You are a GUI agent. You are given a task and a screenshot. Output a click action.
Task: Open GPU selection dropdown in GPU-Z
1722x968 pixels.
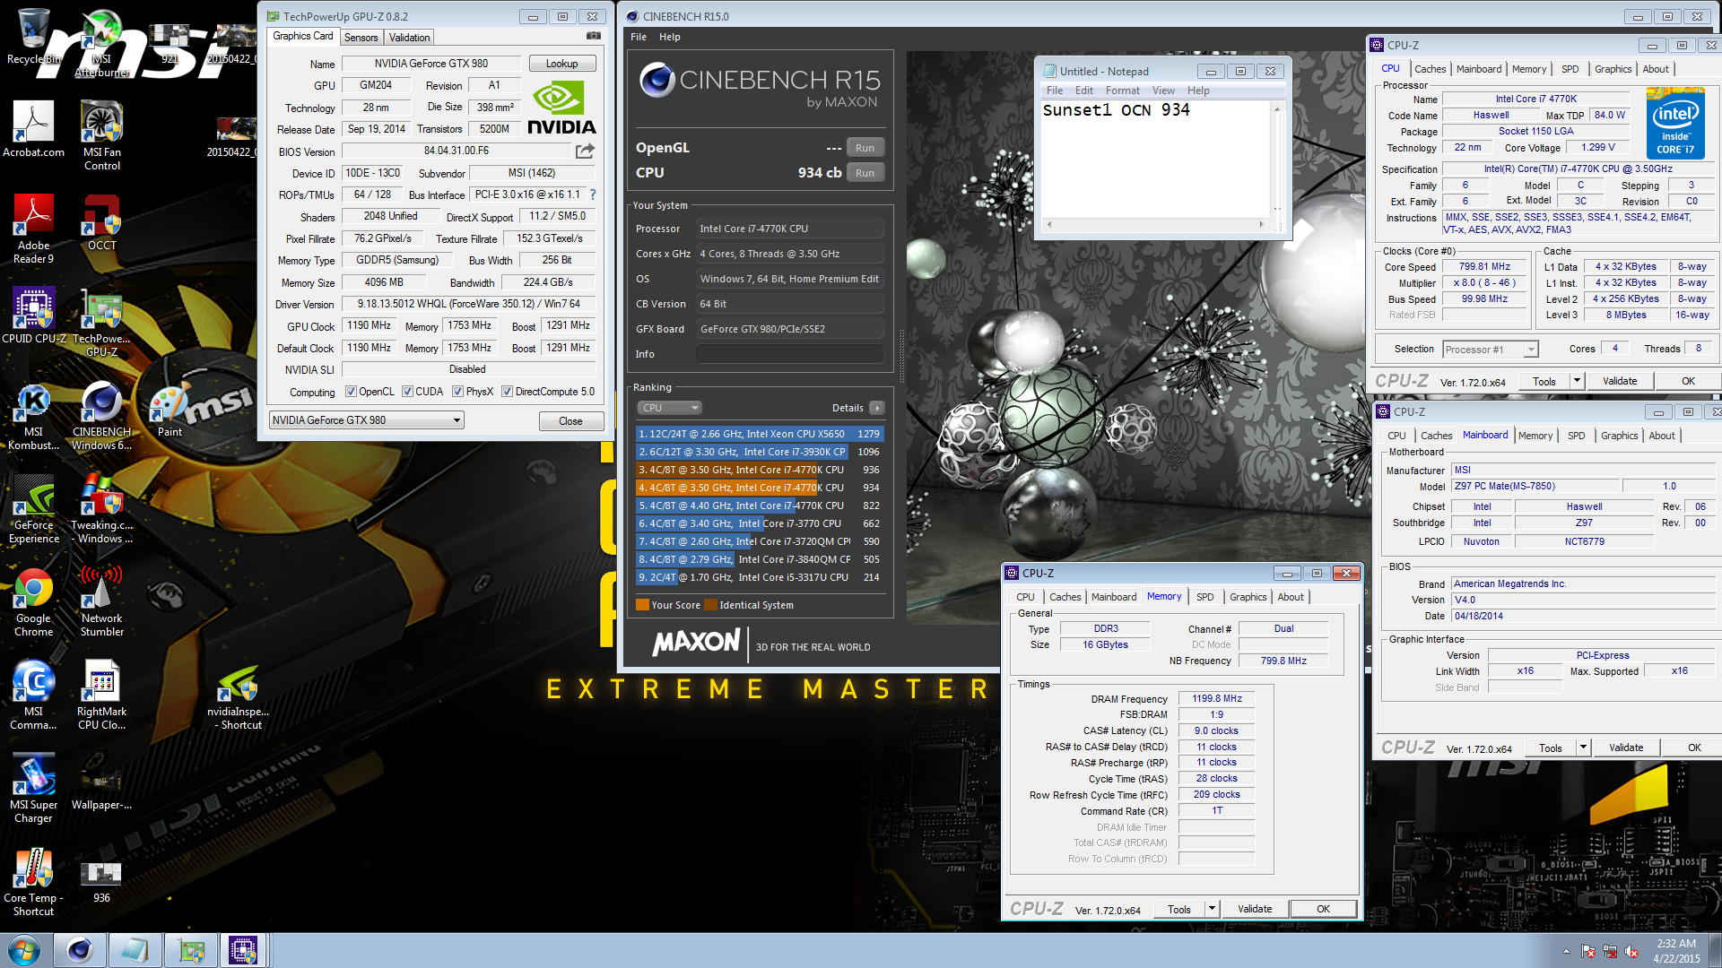pyautogui.click(x=366, y=420)
